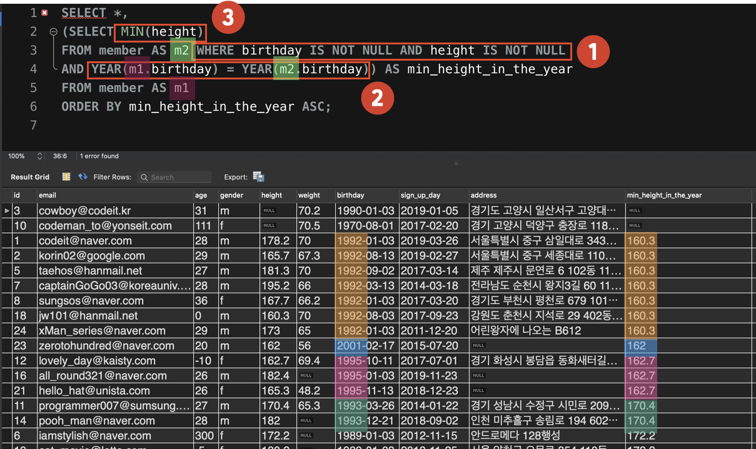
Task: Sort by the address column header
Action: [x=547, y=195]
